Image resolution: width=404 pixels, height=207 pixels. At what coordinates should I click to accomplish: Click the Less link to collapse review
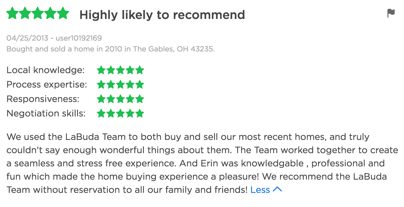pyautogui.click(x=260, y=190)
